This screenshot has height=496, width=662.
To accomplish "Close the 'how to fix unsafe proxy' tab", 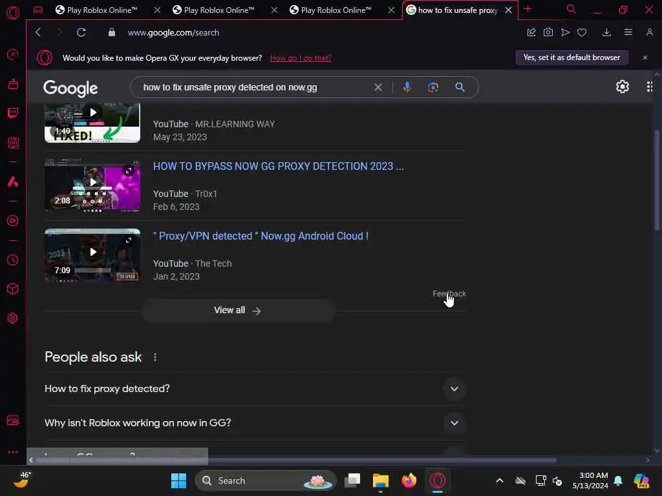I will (x=508, y=10).
